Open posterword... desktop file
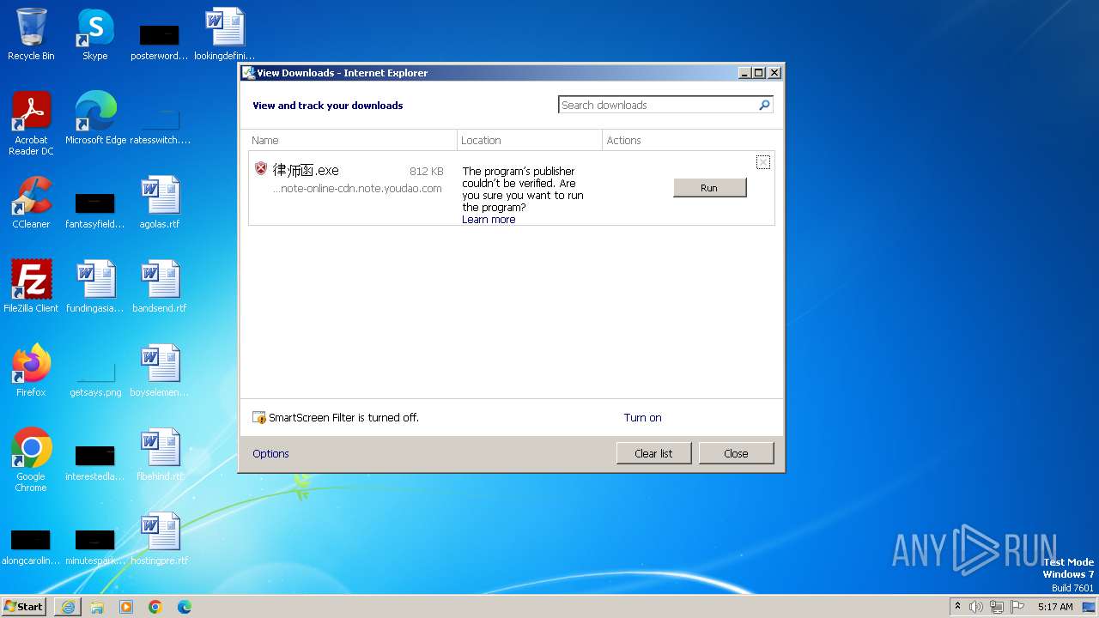Viewport: 1099px width, 618px height. point(160,42)
